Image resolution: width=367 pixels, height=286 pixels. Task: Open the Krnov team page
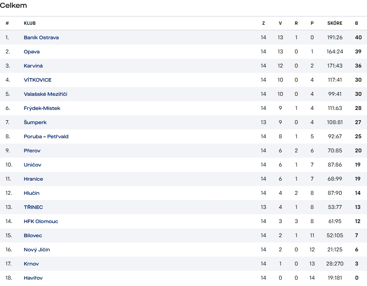coord(31,264)
